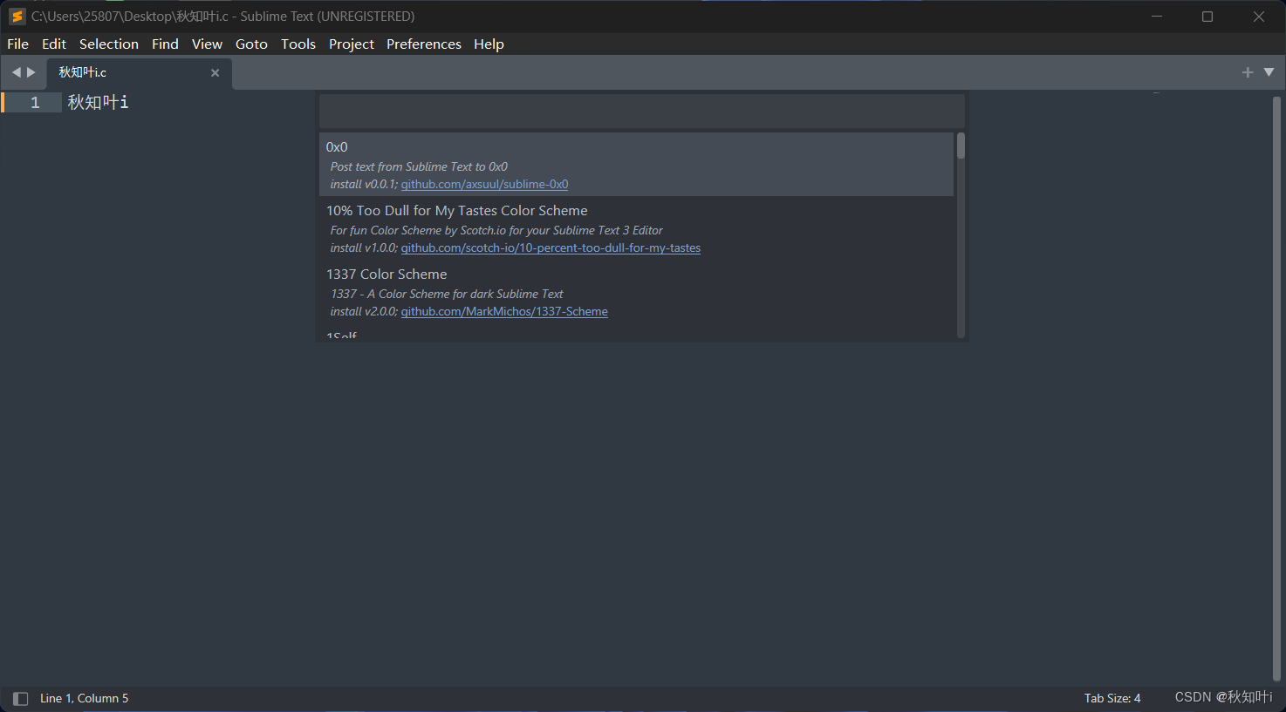1286x712 pixels.
Task: Open the Edit menu
Action: pos(54,44)
